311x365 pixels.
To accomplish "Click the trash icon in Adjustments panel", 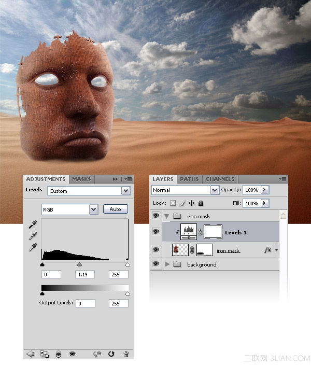I will click(126, 354).
